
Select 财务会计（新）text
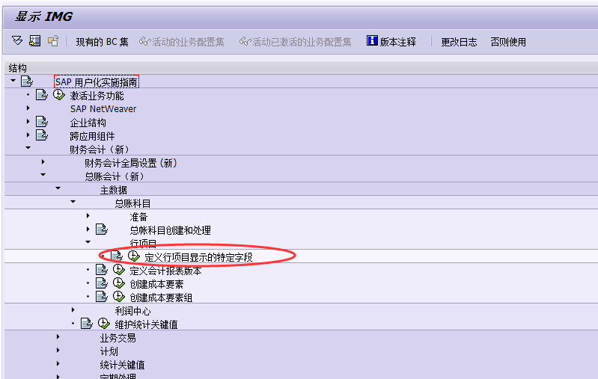[x=100, y=150]
